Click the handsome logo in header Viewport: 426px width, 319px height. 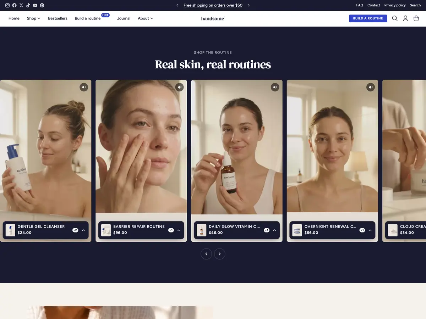pyautogui.click(x=213, y=18)
